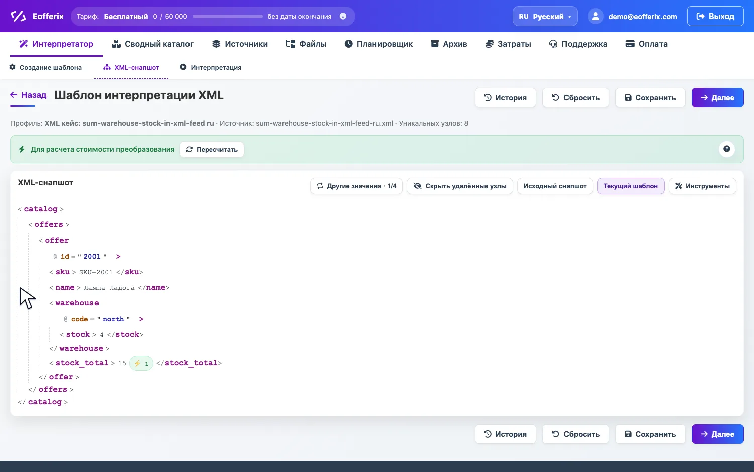This screenshot has width=754, height=472.
Task: Click the opening stock_total tag
Action: tap(82, 363)
